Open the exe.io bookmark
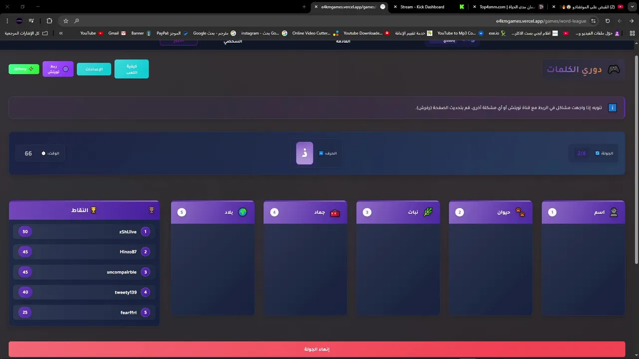 tap(497, 33)
